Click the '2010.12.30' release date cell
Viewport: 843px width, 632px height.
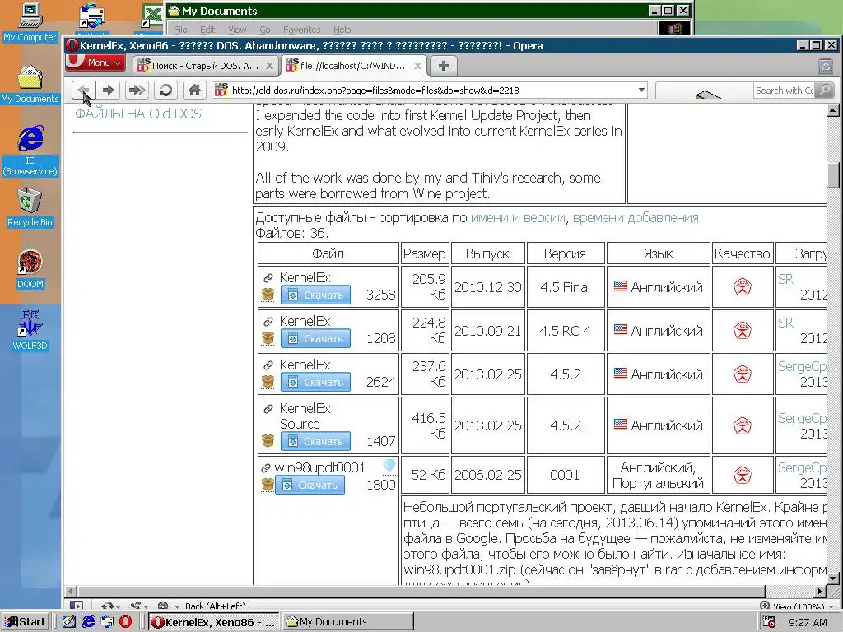pos(487,287)
